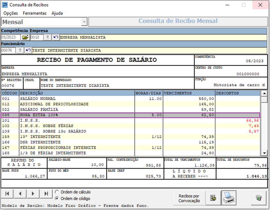The image size is (270, 210).
Task: Click the TESTE INTERMITENTE DIARISTA employee name field
Action: (x=150, y=50)
